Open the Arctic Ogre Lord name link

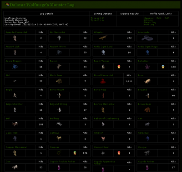[x=103, y=47]
